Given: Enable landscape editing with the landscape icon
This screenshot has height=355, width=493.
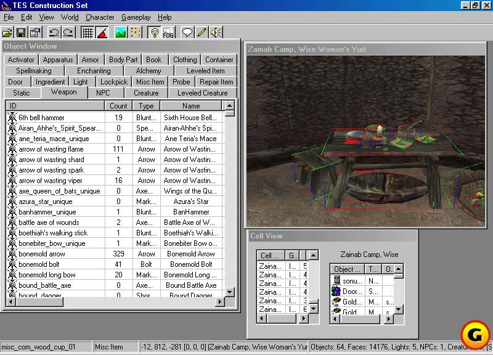Looking at the screenshot, I should [x=121, y=33].
